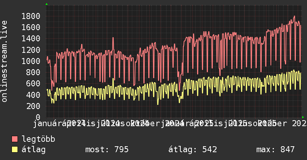
Task: Click the 1600 Y-axis tick label
Action: [x=31, y=27]
